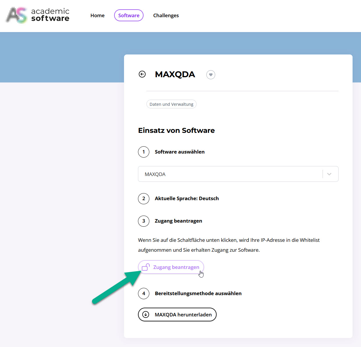Viewport: 361px width, 347px height.
Task: Click the step 4 number circle
Action: point(144,293)
